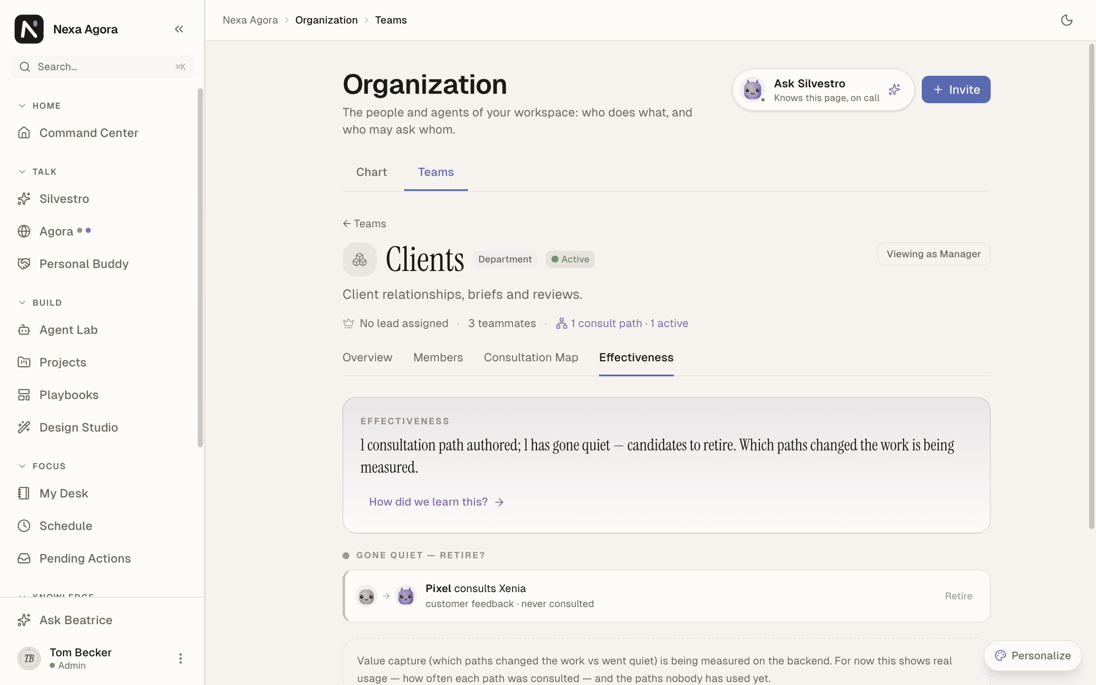
Task: Click the Clients team cubes icon
Action: pyautogui.click(x=360, y=259)
